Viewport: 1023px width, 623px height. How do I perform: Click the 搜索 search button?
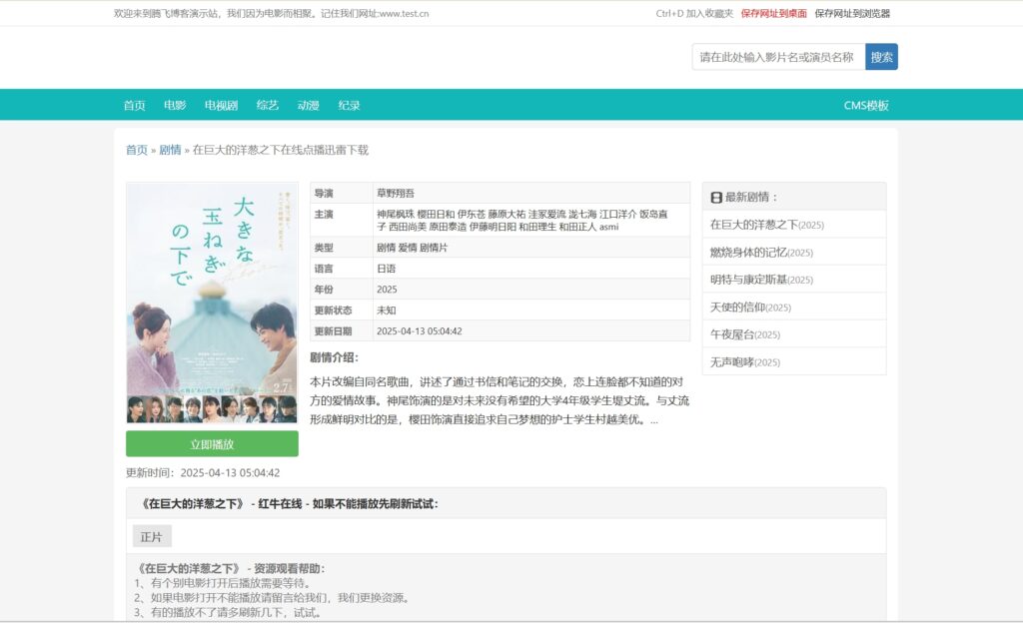(880, 57)
